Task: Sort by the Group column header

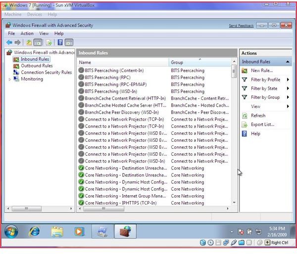Action: pyautogui.click(x=200, y=62)
